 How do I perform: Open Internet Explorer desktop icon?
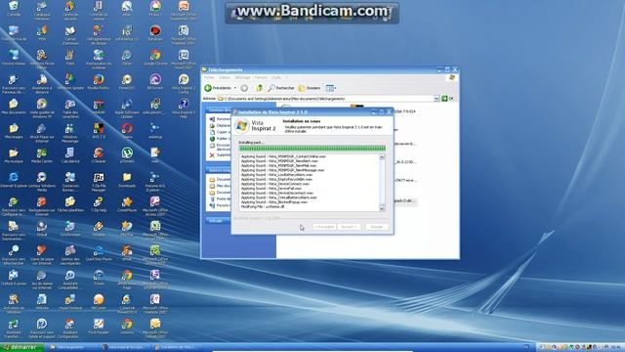tap(14, 180)
